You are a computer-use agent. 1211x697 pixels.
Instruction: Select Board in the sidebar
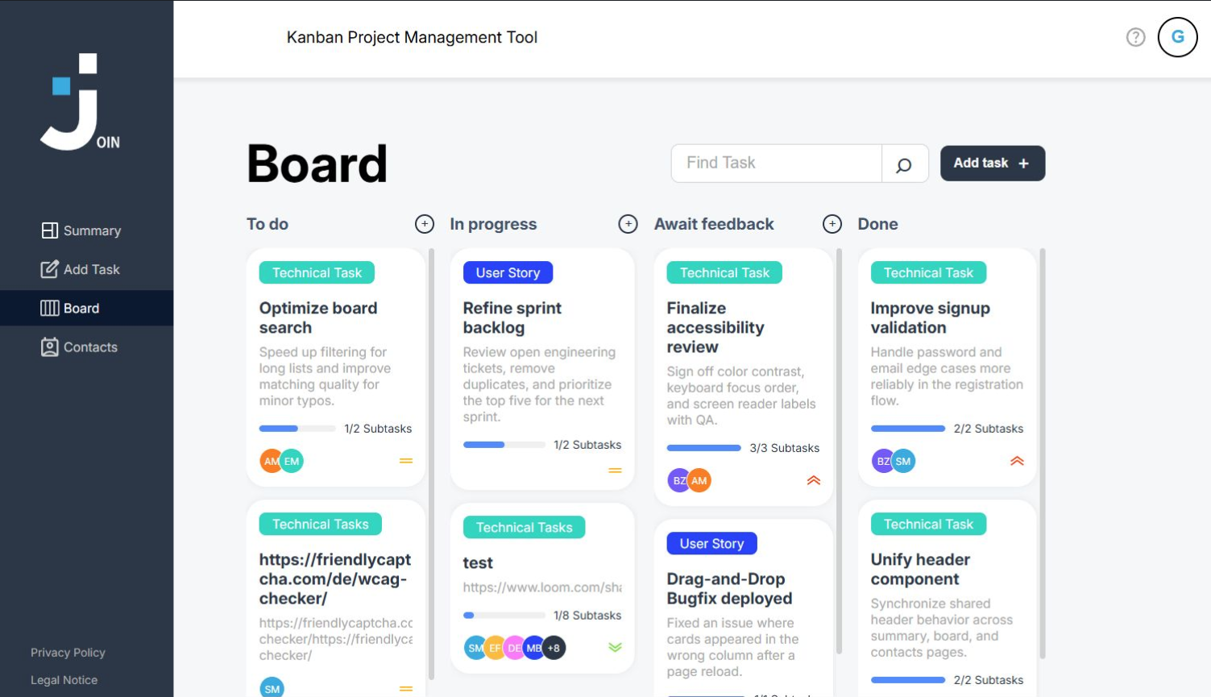pos(87,308)
